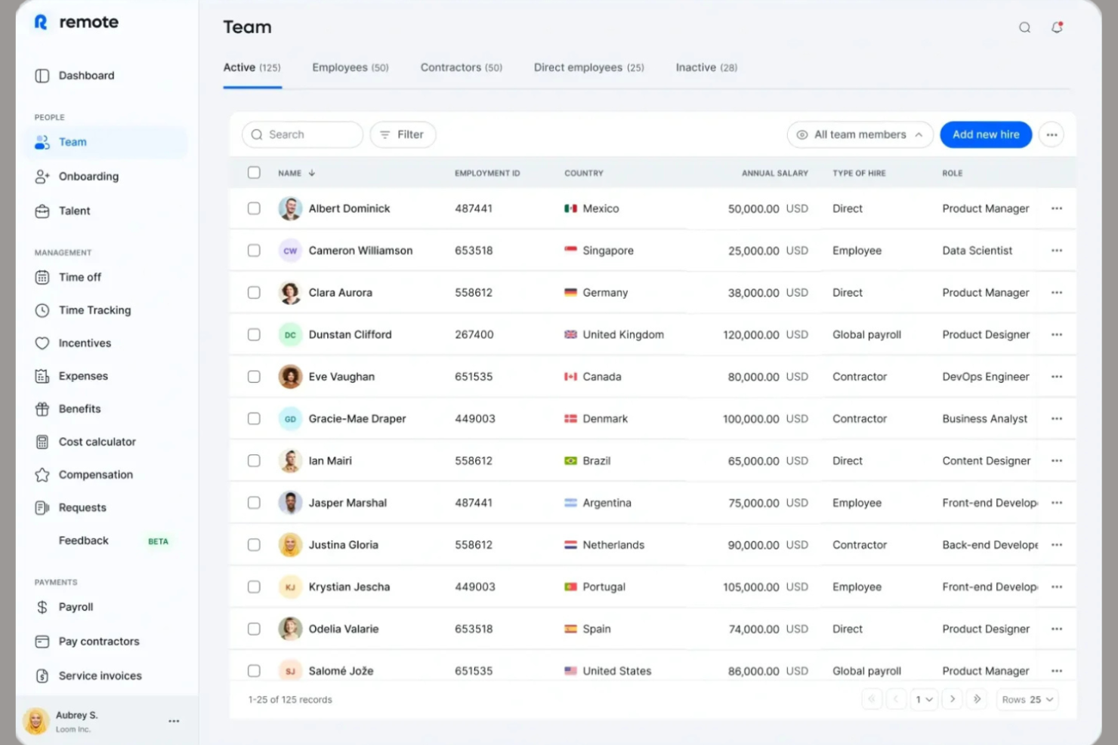Select Incentives in the sidebar
Image resolution: width=1118 pixels, height=745 pixels.
(x=84, y=343)
